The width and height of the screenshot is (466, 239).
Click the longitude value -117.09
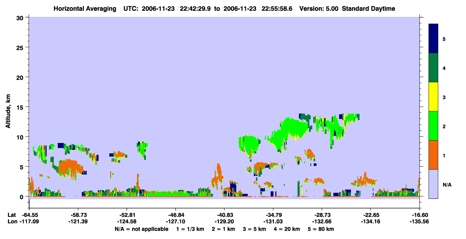[29, 221]
